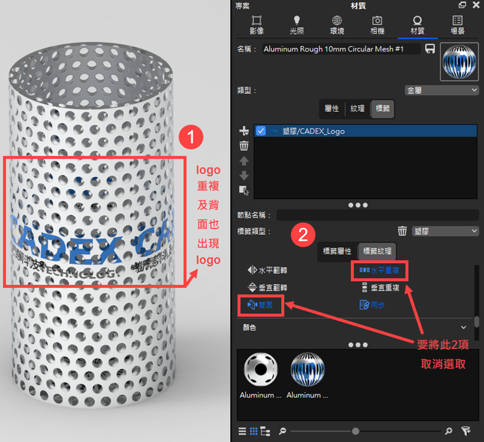Save the material to library icon

pyautogui.click(x=430, y=49)
